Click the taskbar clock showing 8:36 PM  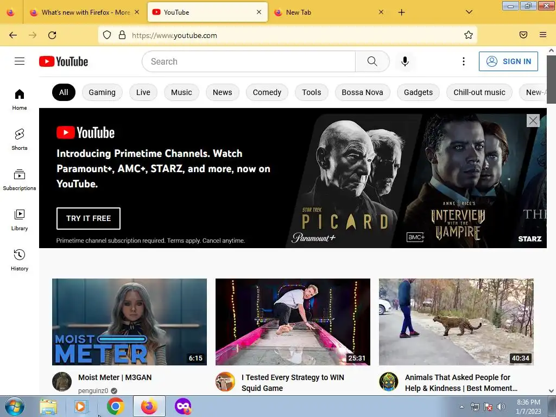[528, 407]
